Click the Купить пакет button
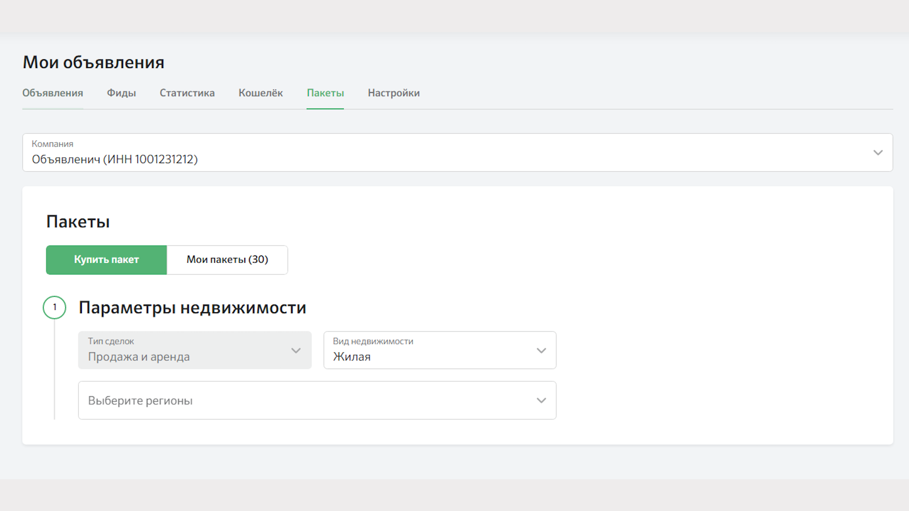 (106, 260)
